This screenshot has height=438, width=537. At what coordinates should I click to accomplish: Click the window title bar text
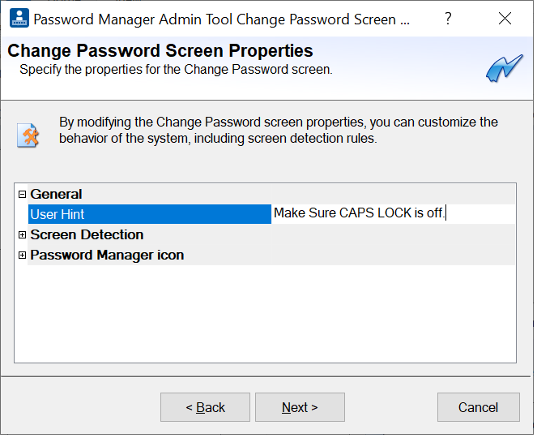click(x=215, y=19)
